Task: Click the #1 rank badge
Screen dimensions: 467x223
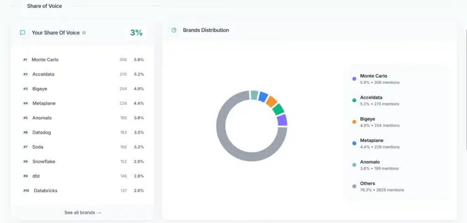Action: 26,60
